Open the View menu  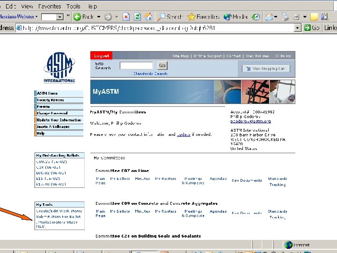[27, 6]
